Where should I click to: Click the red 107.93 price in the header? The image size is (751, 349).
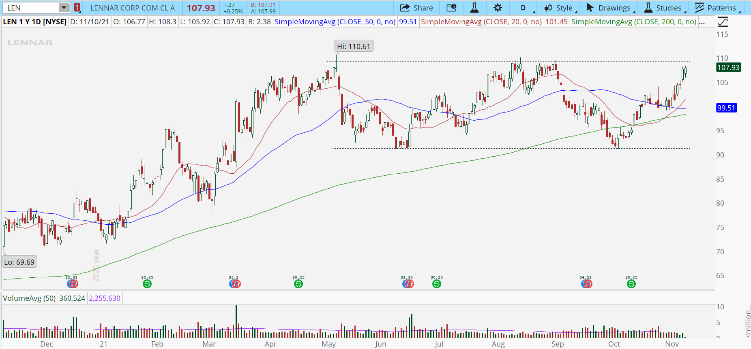point(201,8)
